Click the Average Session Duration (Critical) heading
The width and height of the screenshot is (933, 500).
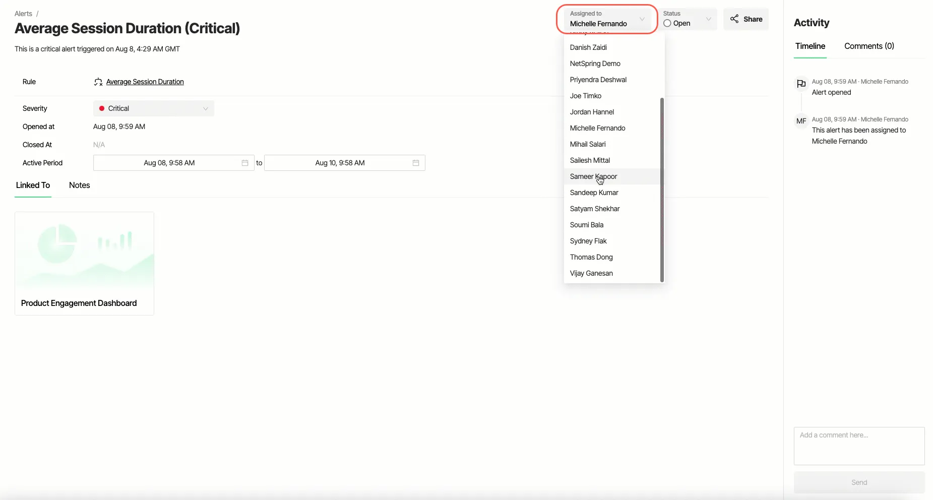pyautogui.click(x=127, y=28)
